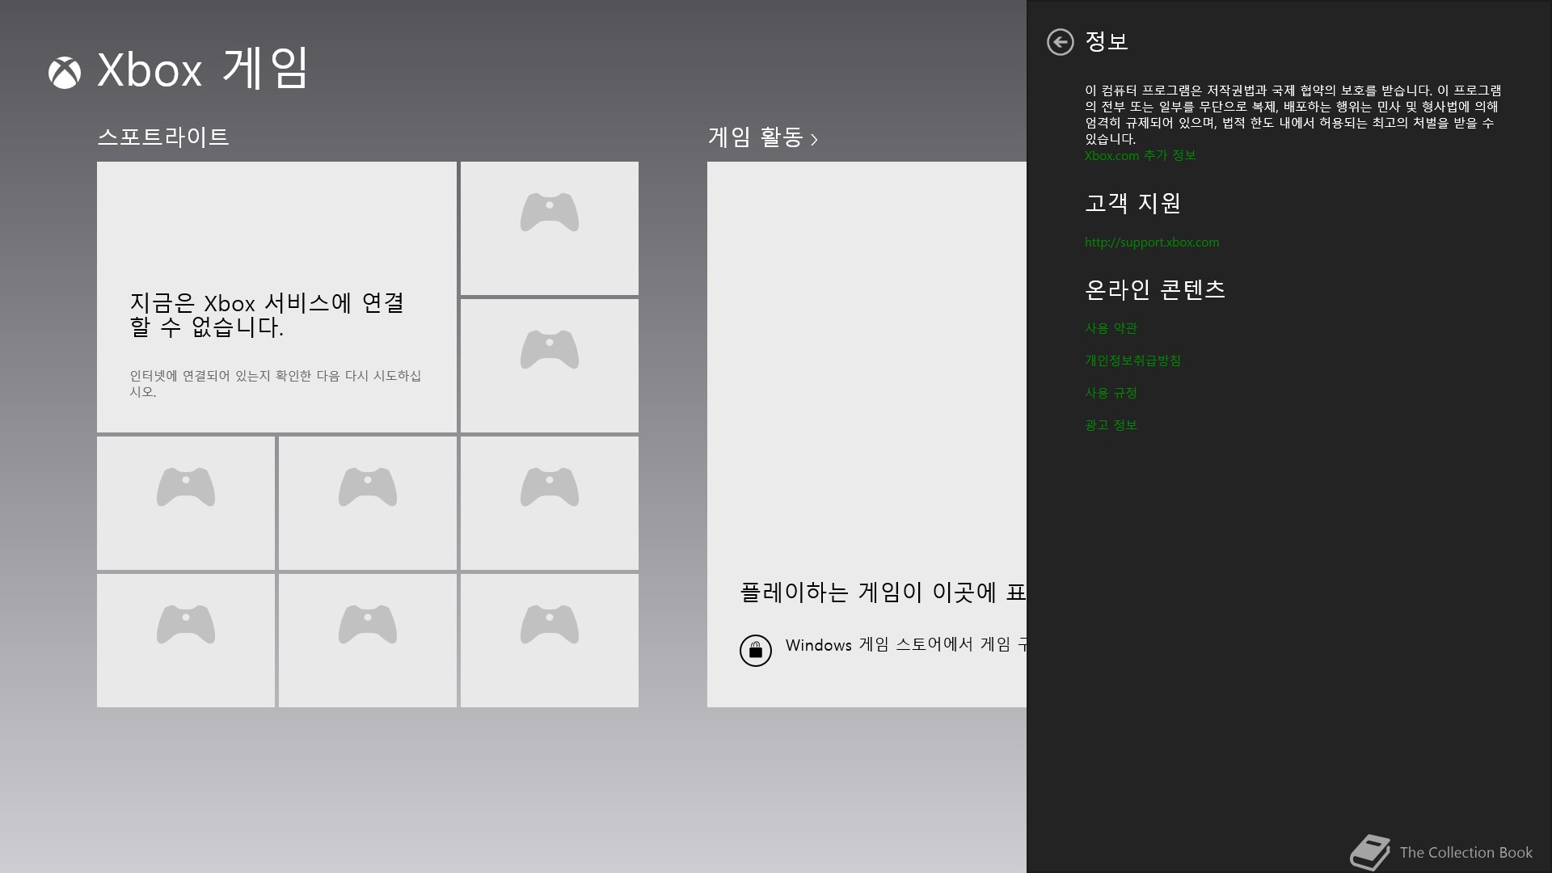Open the http://support.xbox.com link
The width and height of the screenshot is (1552, 873).
(1152, 242)
